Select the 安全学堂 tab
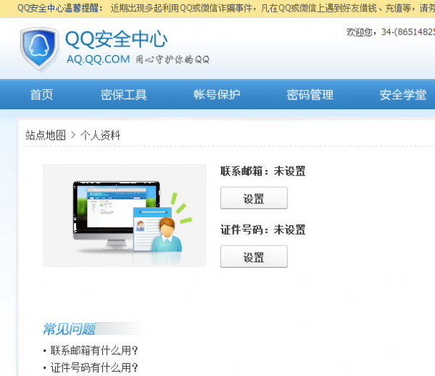Viewport: 435px width, 376px height. 403,95
